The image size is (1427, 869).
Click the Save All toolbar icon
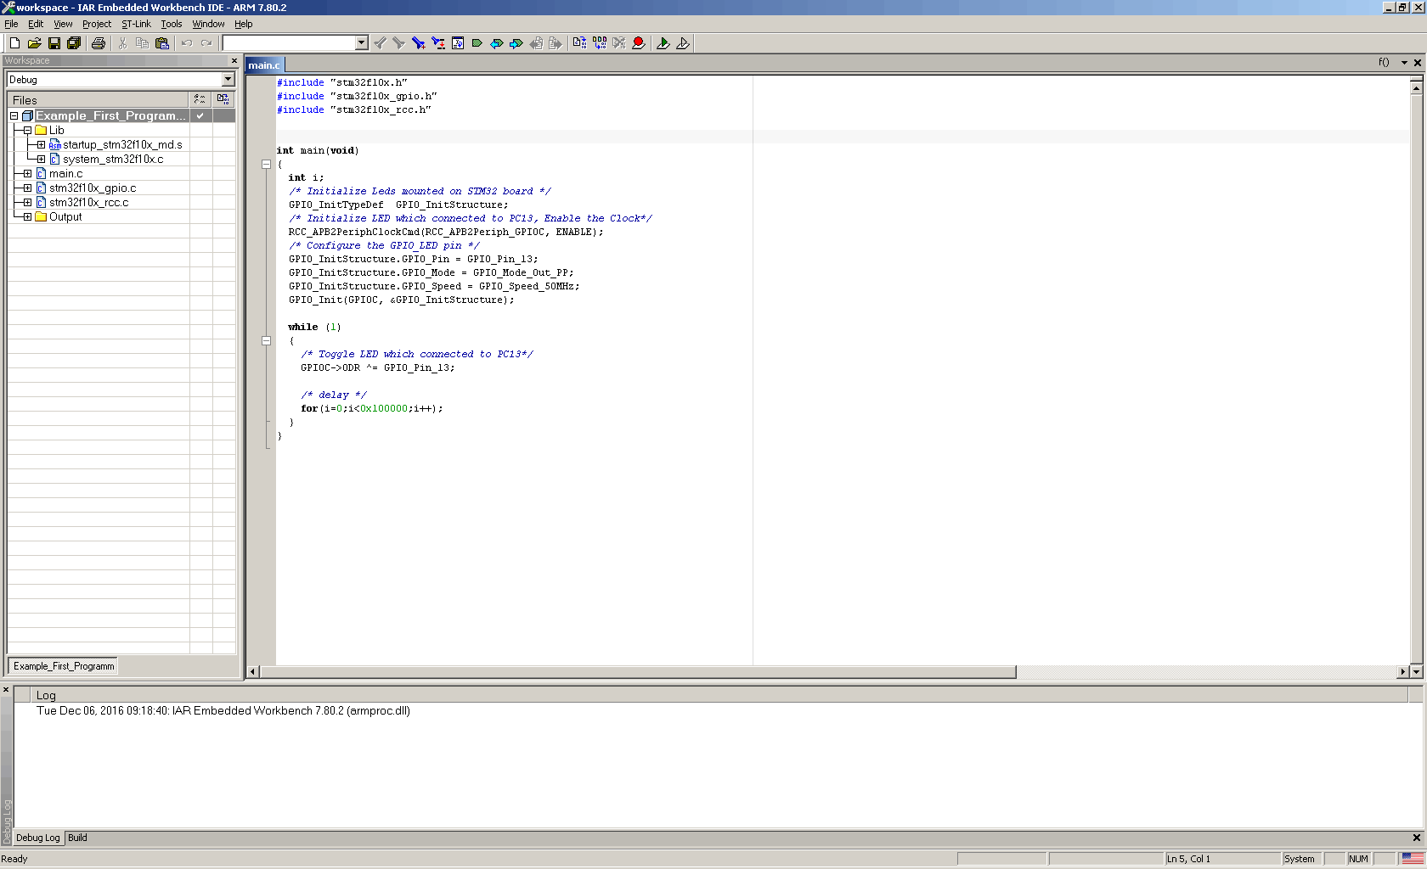tap(74, 43)
